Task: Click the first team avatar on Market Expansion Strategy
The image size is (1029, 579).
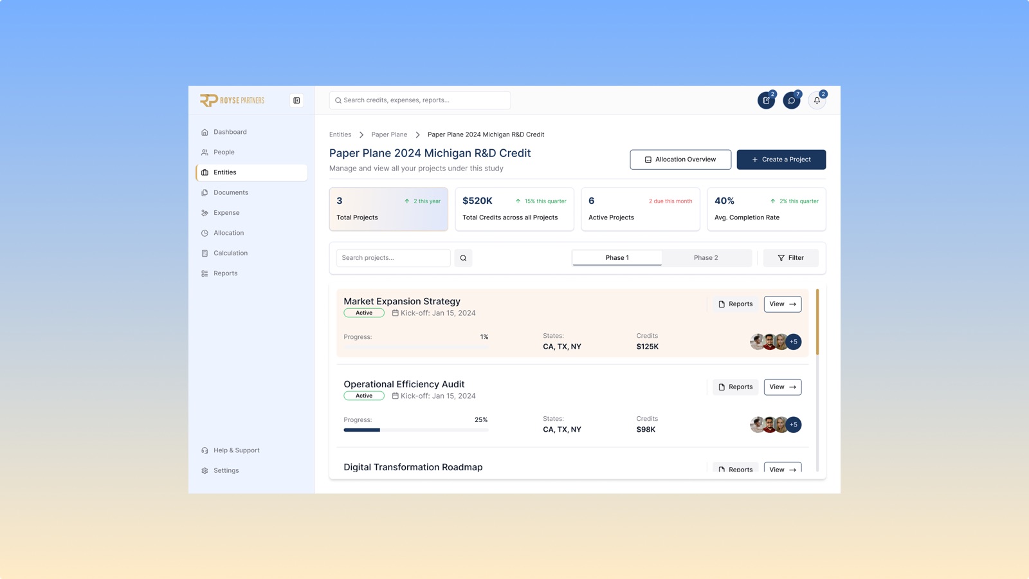Action: coord(758,342)
